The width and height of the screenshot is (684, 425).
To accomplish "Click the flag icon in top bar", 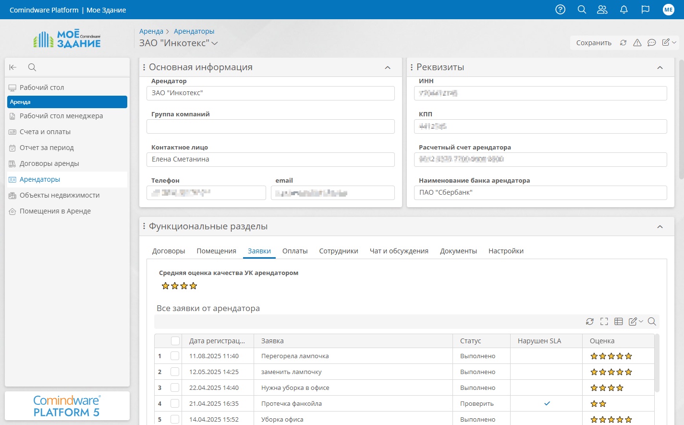I will pos(646,10).
